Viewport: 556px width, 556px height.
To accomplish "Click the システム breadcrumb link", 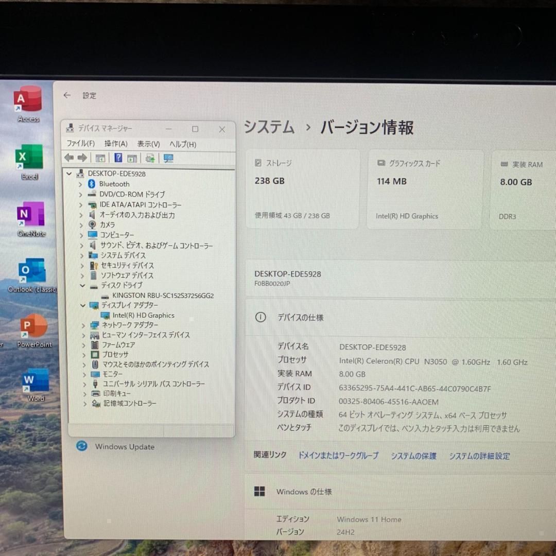I will [x=269, y=127].
